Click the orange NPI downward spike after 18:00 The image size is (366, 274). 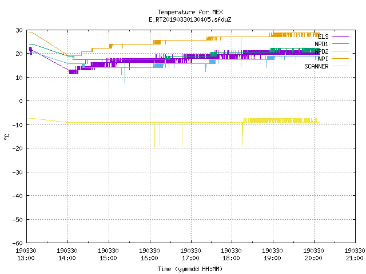point(241,52)
